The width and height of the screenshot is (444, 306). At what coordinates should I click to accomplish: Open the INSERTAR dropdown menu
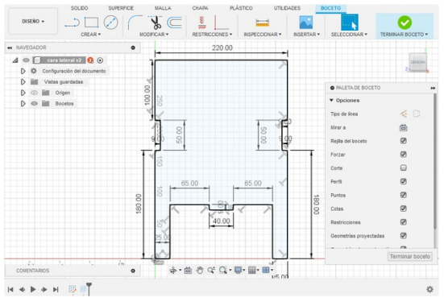307,35
